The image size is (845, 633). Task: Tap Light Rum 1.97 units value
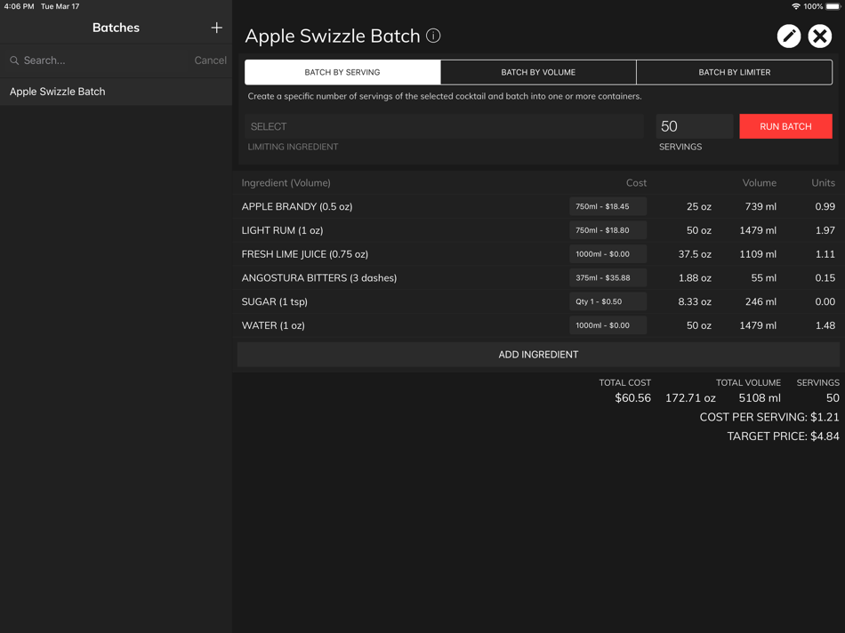tap(825, 230)
